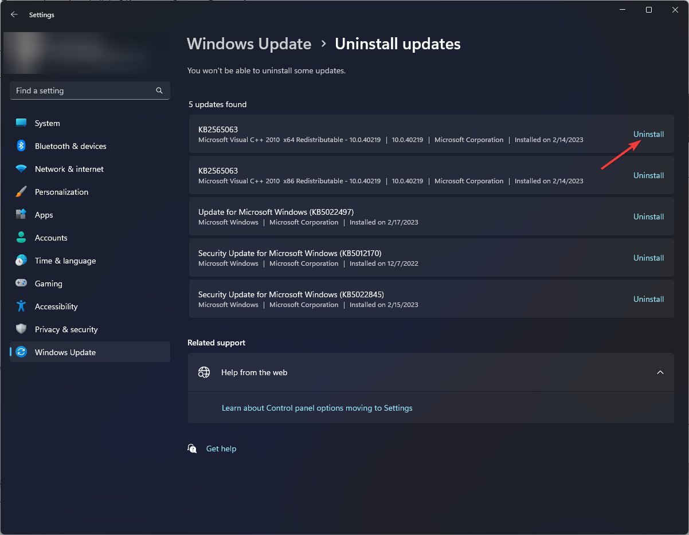Maximize the Settings window

tap(649, 10)
